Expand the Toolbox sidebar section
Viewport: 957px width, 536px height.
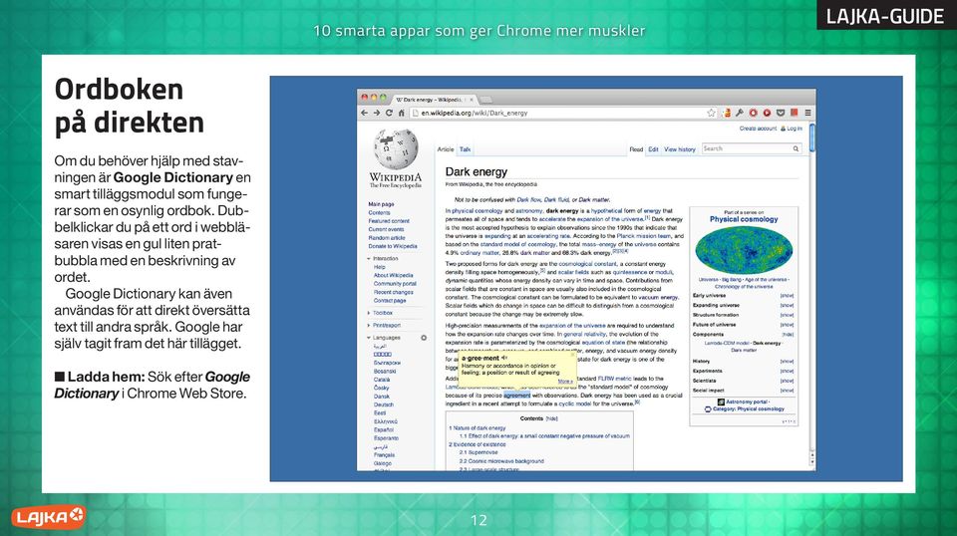click(x=383, y=313)
